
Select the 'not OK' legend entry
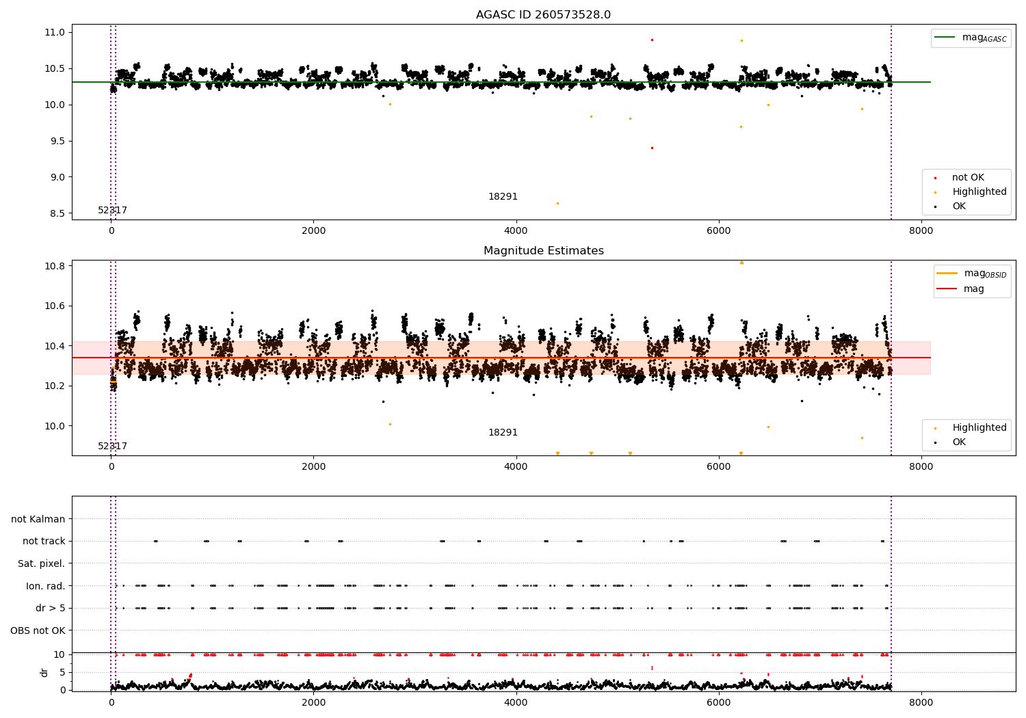968,178
